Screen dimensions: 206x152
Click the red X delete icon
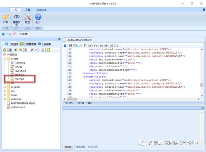coord(32,50)
